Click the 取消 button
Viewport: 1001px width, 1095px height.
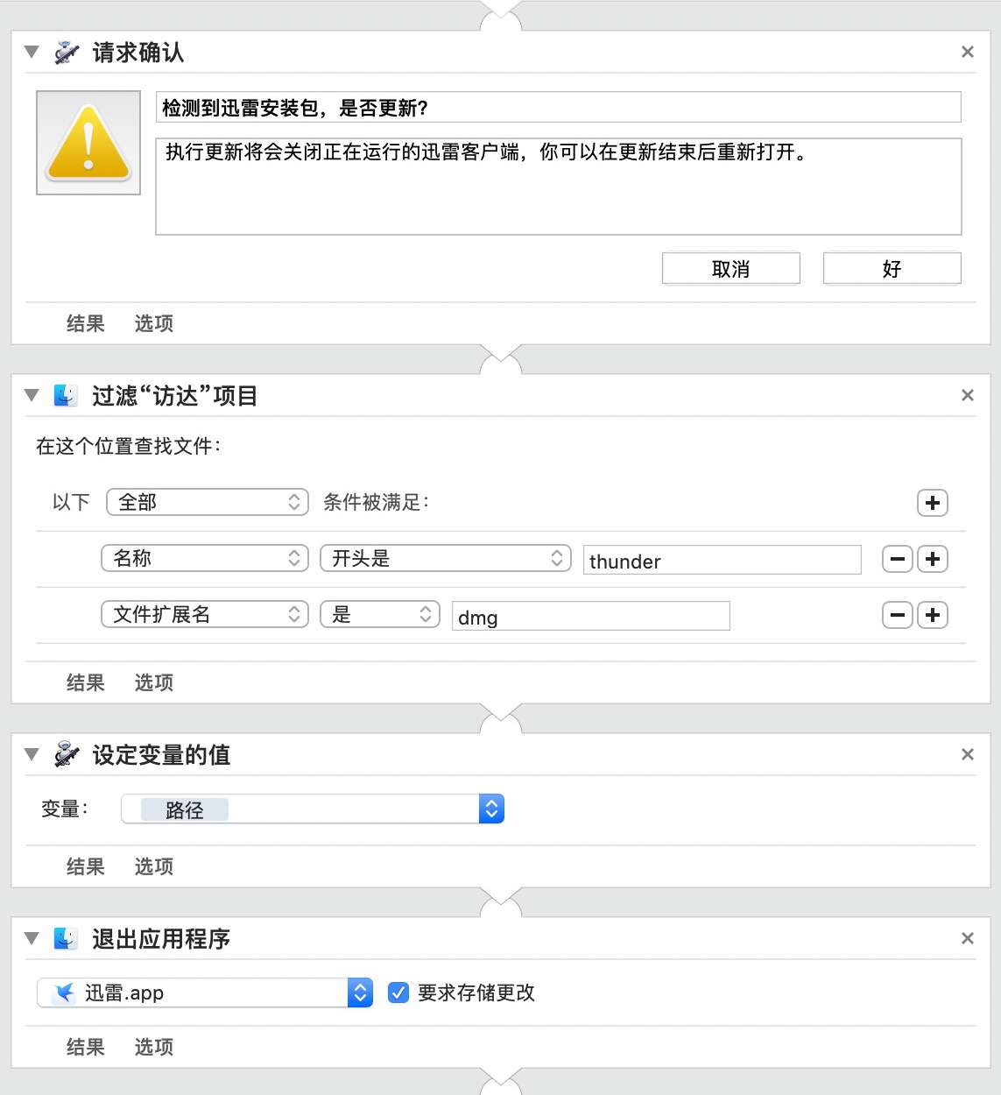(x=730, y=269)
